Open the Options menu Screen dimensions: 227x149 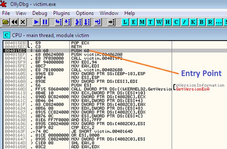pyautogui.click(x=85, y=13)
